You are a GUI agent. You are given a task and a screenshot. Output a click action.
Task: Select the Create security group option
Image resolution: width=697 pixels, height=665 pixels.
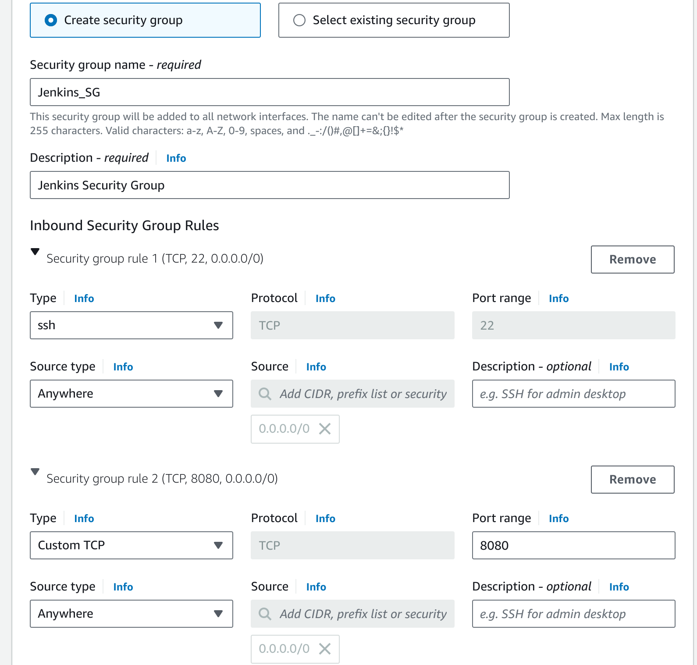[x=145, y=20]
